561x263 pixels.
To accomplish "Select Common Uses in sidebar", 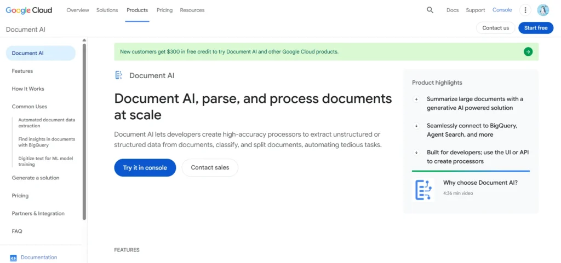I will click(x=30, y=107).
